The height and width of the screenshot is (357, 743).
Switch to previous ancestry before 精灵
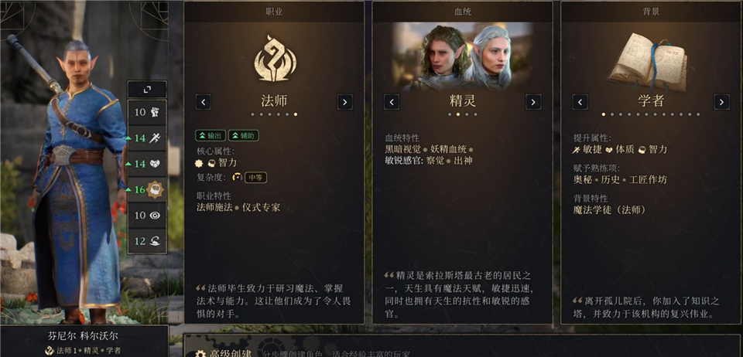pos(392,102)
